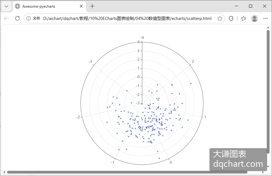Click the address bar URL
Image resolution: width=272 pixels, height=176 pixels.
[127, 18]
